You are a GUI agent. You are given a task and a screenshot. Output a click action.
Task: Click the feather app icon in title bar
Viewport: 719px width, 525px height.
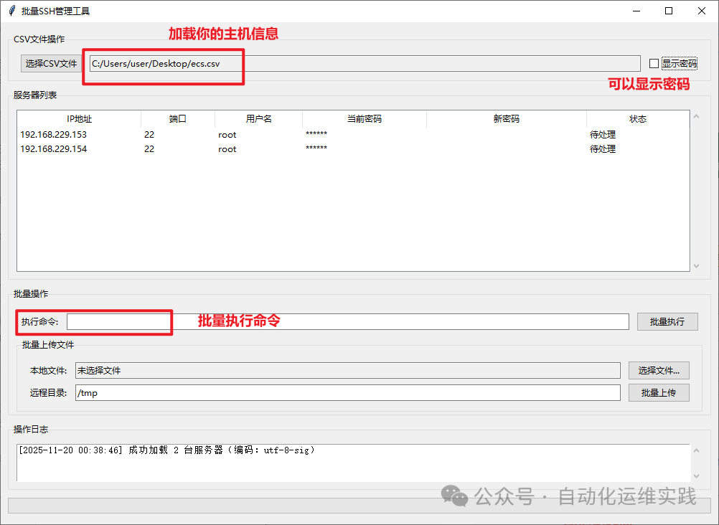pyautogui.click(x=12, y=11)
